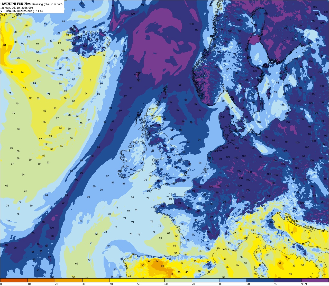Click the sky blue 80–90 colorbar segment
Image resolution: width=329 pixels, height=286 pixels.
tap(233, 280)
